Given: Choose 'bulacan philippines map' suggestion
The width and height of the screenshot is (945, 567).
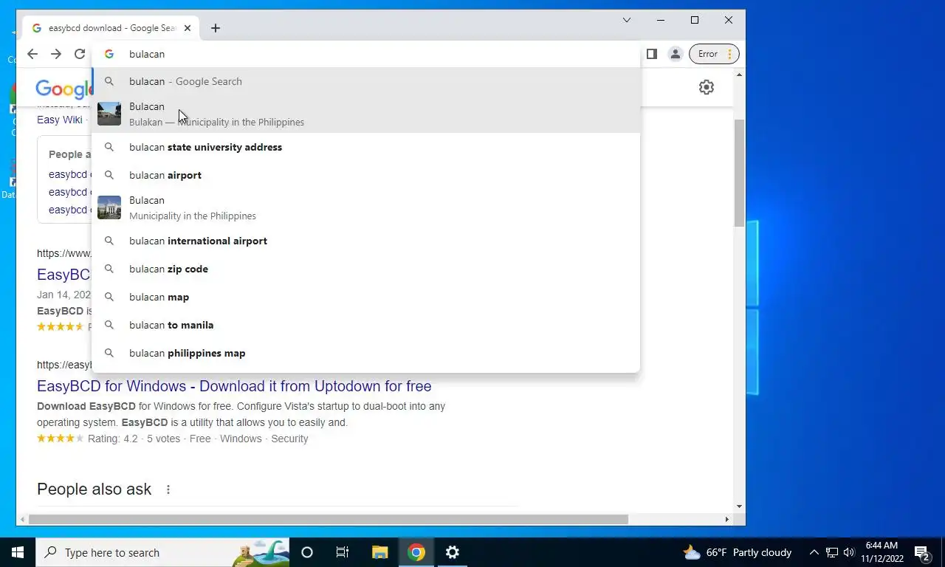Looking at the screenshot, I should [x=366, y=353].
